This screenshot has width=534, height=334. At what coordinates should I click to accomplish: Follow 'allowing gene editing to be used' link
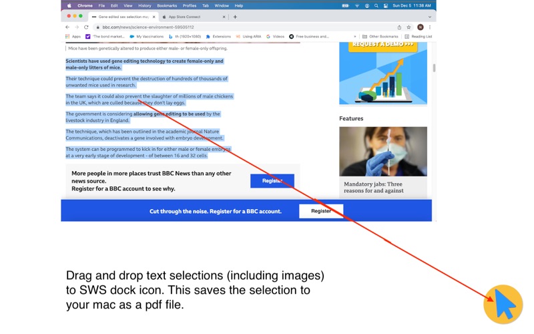[x=170, y=114]
